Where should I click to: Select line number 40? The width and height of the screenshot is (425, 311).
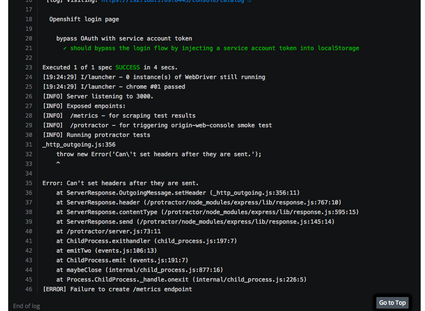[28, 231]
